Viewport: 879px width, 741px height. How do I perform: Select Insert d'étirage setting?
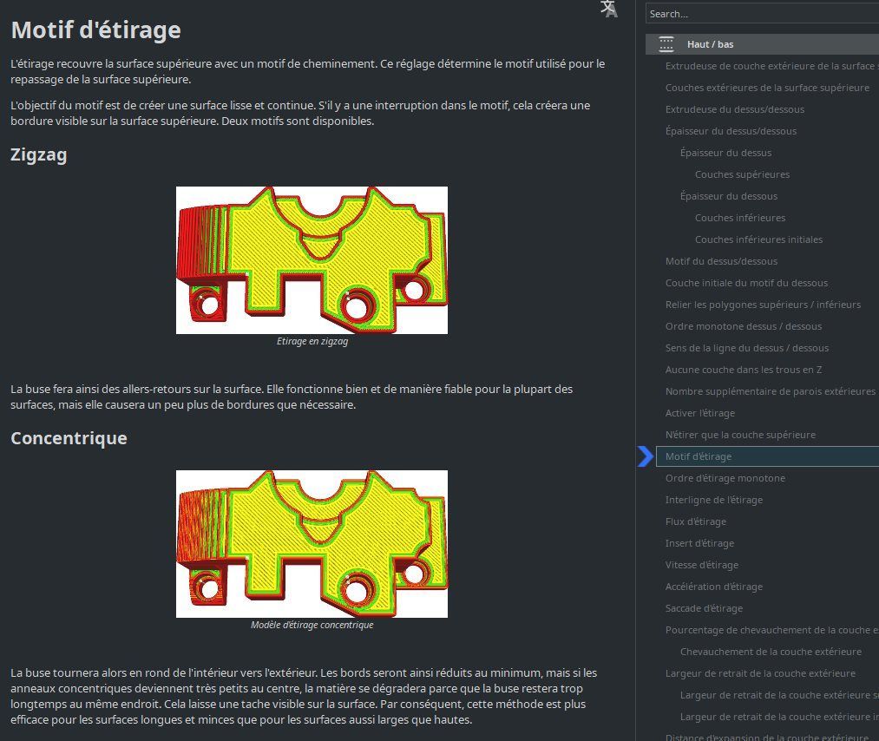pyautogui.click(x=699, y=543)
